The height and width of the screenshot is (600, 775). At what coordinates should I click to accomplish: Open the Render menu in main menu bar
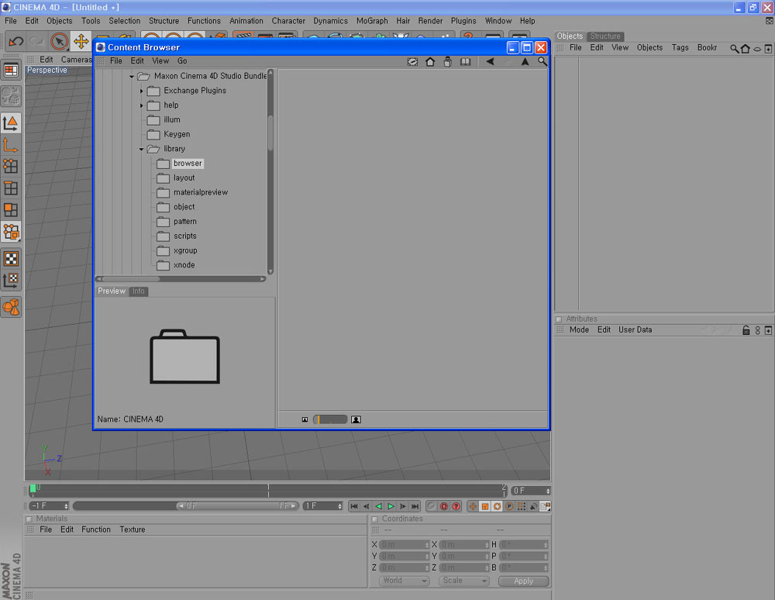430,21
